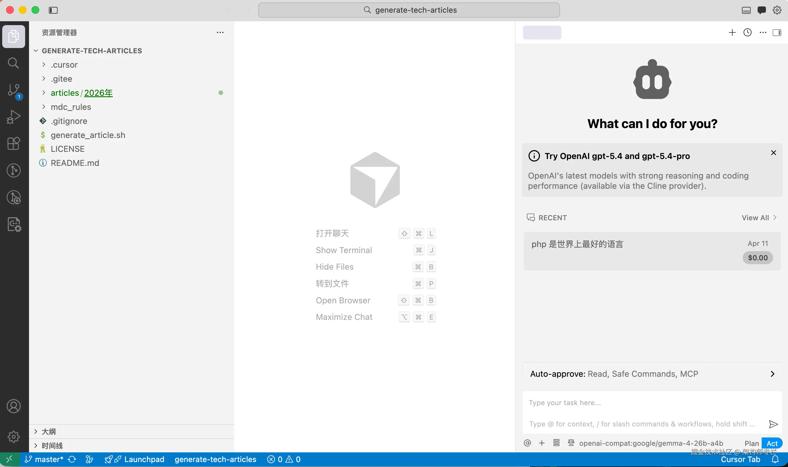Open the Search view in activity bar
Screen dimensions: 788x467
[x=13, y=63]
